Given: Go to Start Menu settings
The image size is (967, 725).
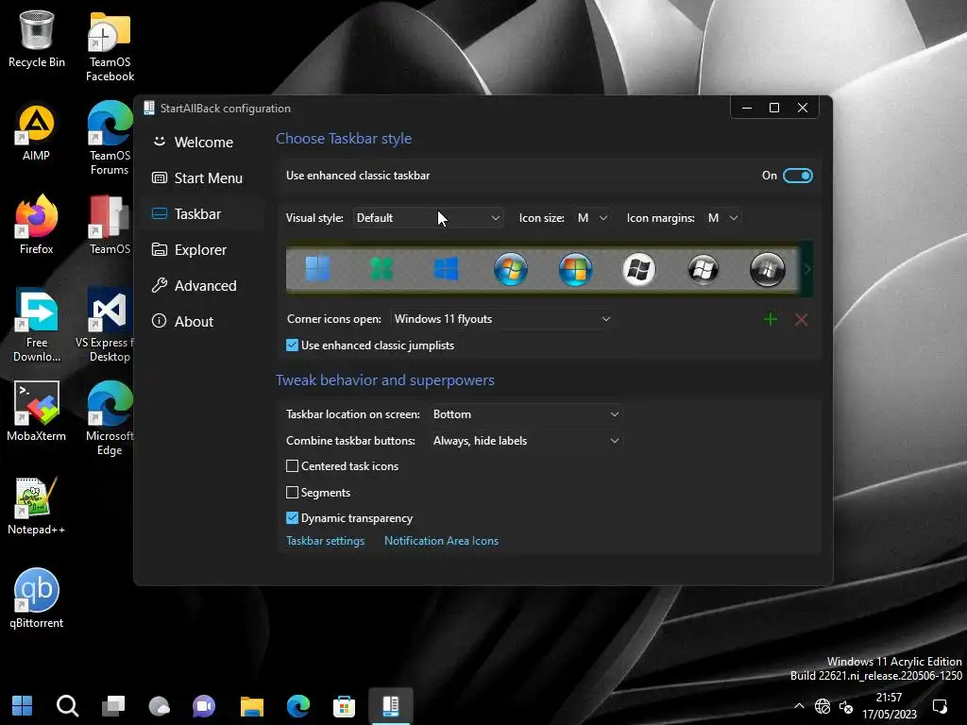Looking at the screenshot, I should [204, 178].
